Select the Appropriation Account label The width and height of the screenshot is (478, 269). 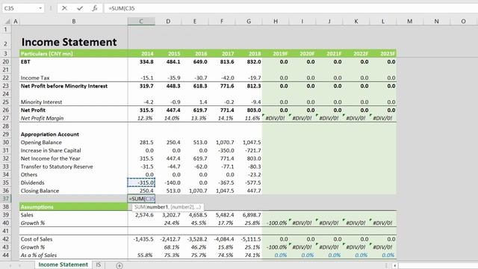(73, 134)
